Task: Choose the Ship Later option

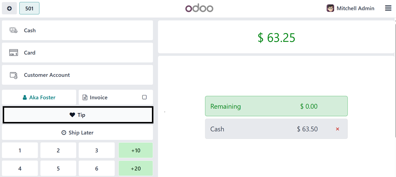Action: click(78, 133)
